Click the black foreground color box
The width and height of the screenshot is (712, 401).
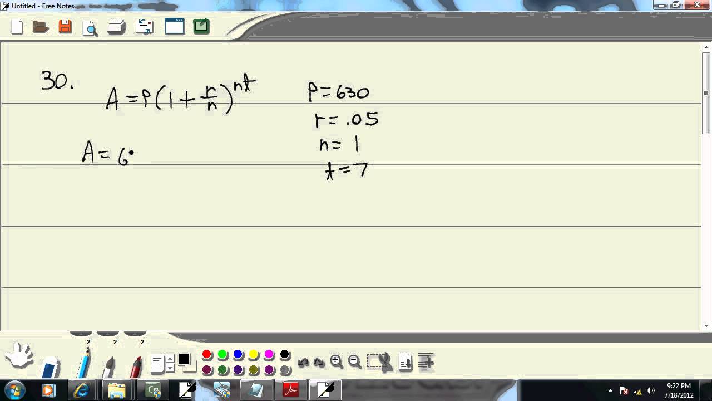[184, 359]
